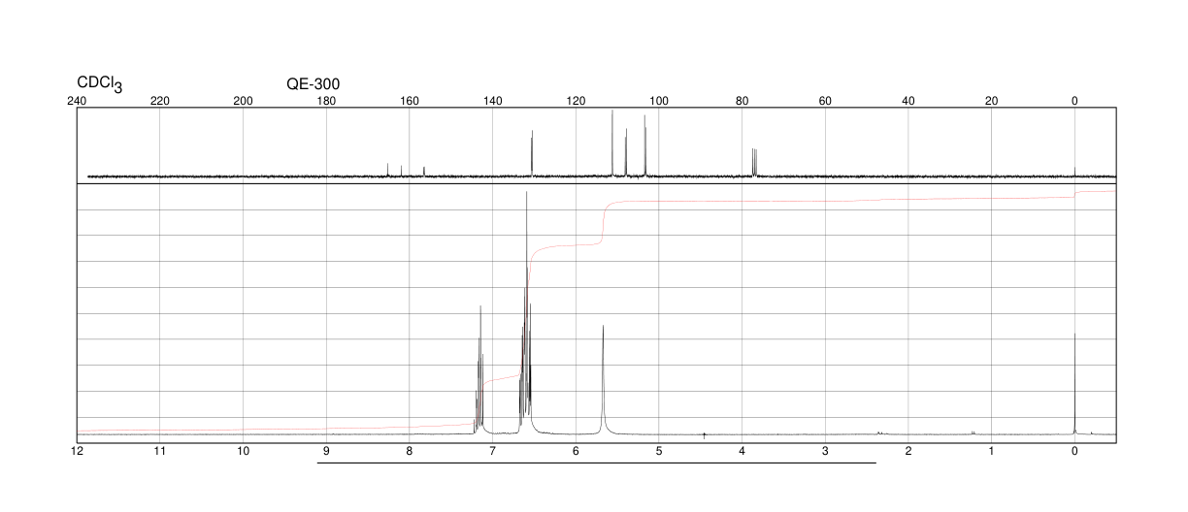Click the 3 ppm label on proton axis
The image size is (1188, 512).
click(x=825, y=451)
